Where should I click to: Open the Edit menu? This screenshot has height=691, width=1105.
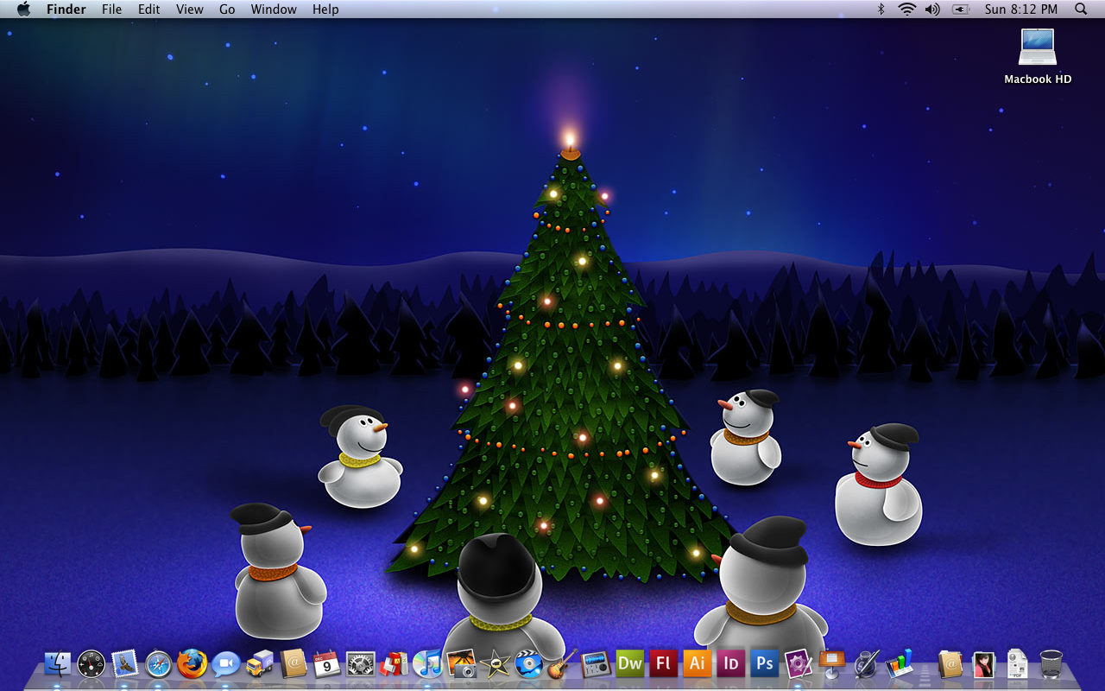149,10
